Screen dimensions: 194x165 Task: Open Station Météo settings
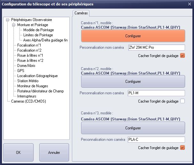tap(28, 81)
